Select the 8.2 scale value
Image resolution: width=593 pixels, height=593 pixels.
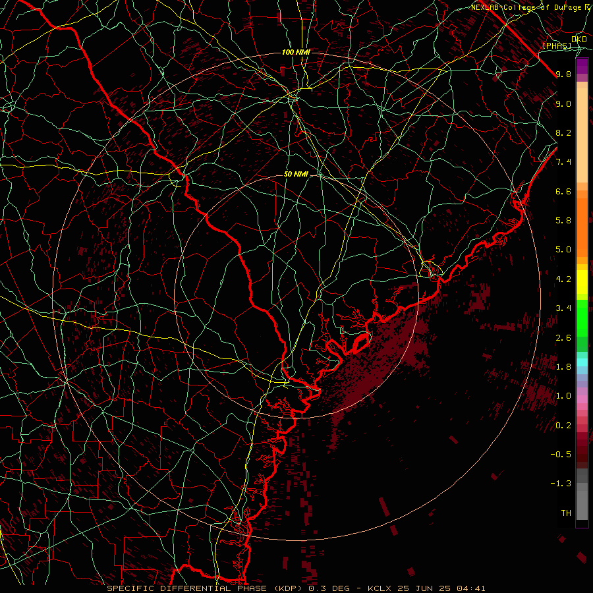coord(563,132)
